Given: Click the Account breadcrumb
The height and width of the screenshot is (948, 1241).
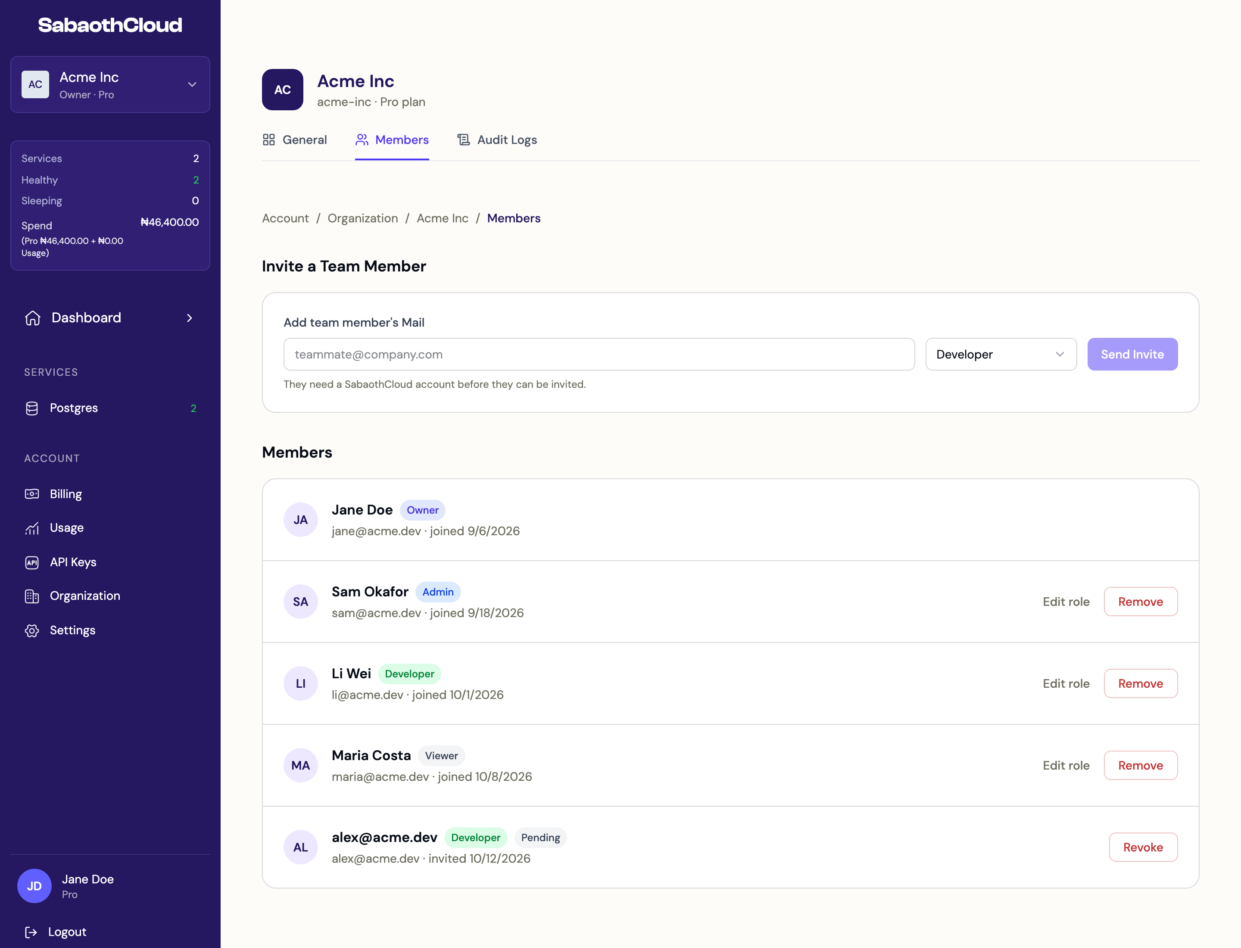Looking at the screenshot, I should (x=285, y=218).
